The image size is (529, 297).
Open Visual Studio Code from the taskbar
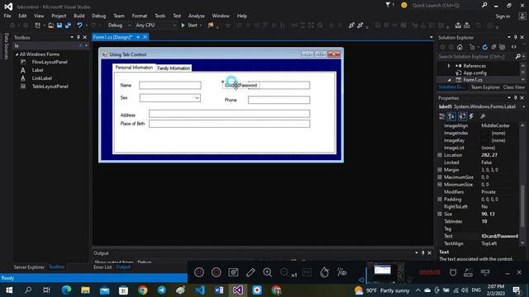click(x=200, y=290)
